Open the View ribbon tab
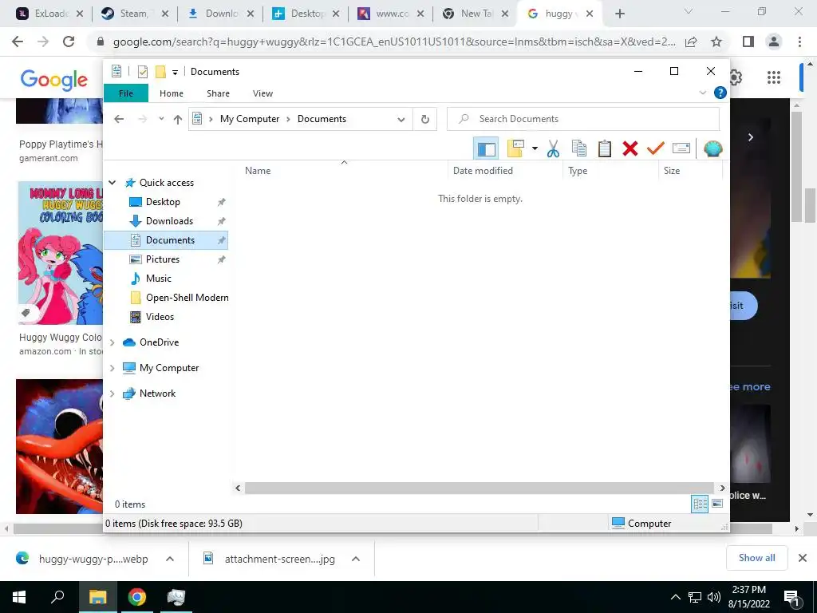Viewport: 817px width, 613px height. (x=262, y=93)
